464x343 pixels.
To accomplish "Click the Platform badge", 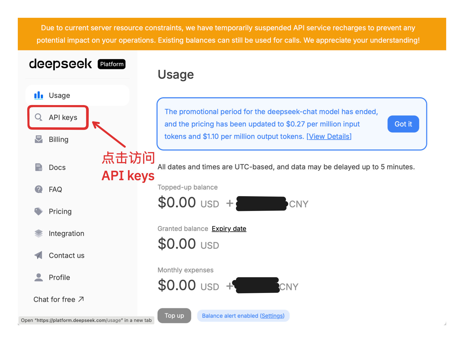I will 112,64.
